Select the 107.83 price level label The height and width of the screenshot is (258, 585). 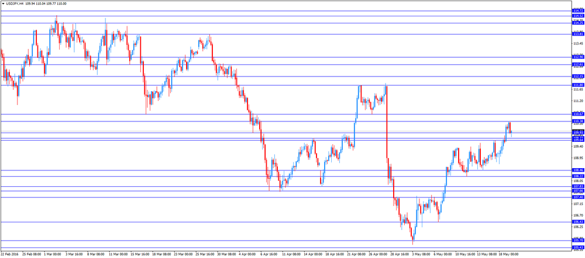(x=578, y=187)
